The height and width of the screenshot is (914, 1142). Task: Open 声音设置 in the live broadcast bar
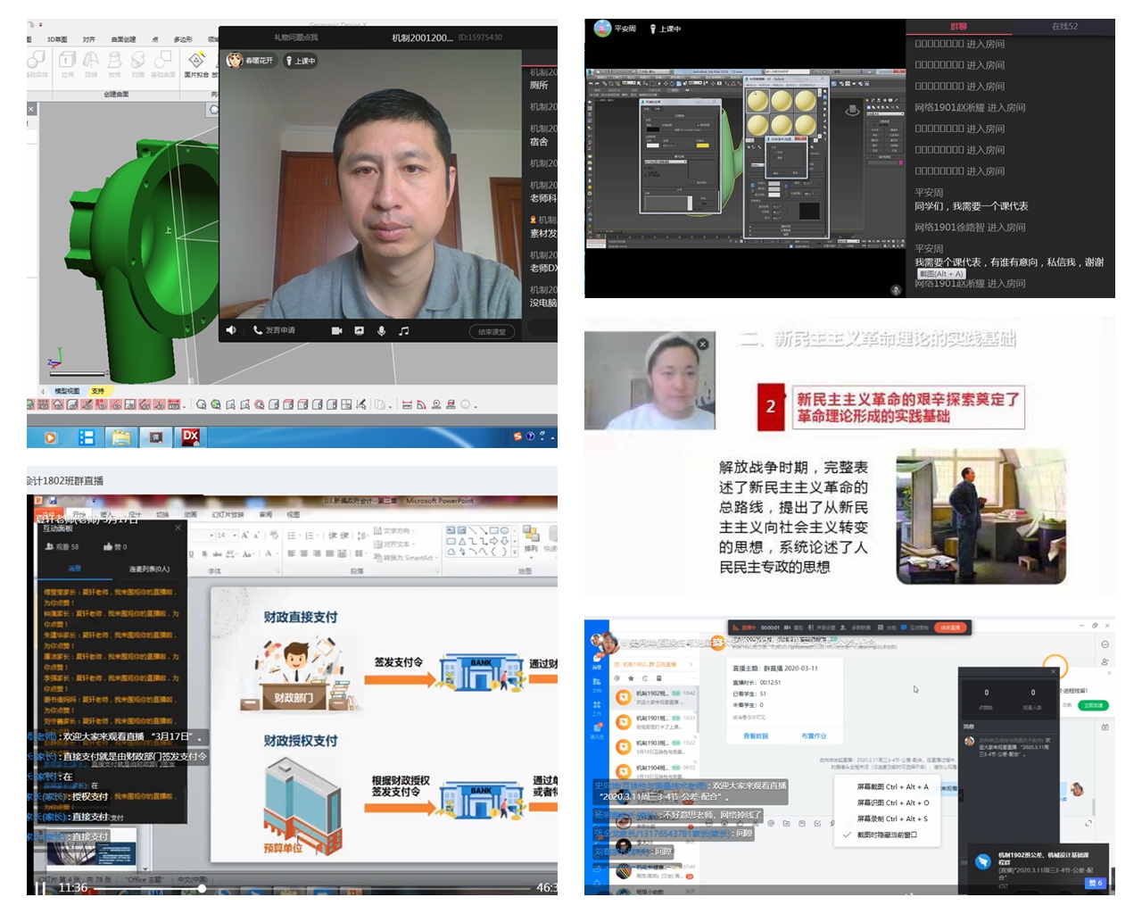point(820,627)
